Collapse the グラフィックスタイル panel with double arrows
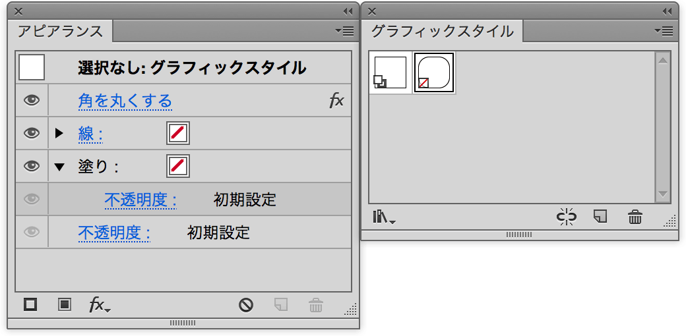686x336 pixels. (x=667, y=12)
